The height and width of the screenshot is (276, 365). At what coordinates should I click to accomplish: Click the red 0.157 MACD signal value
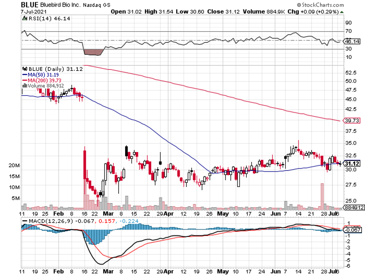pyautogui.click(x=107, y=221)
